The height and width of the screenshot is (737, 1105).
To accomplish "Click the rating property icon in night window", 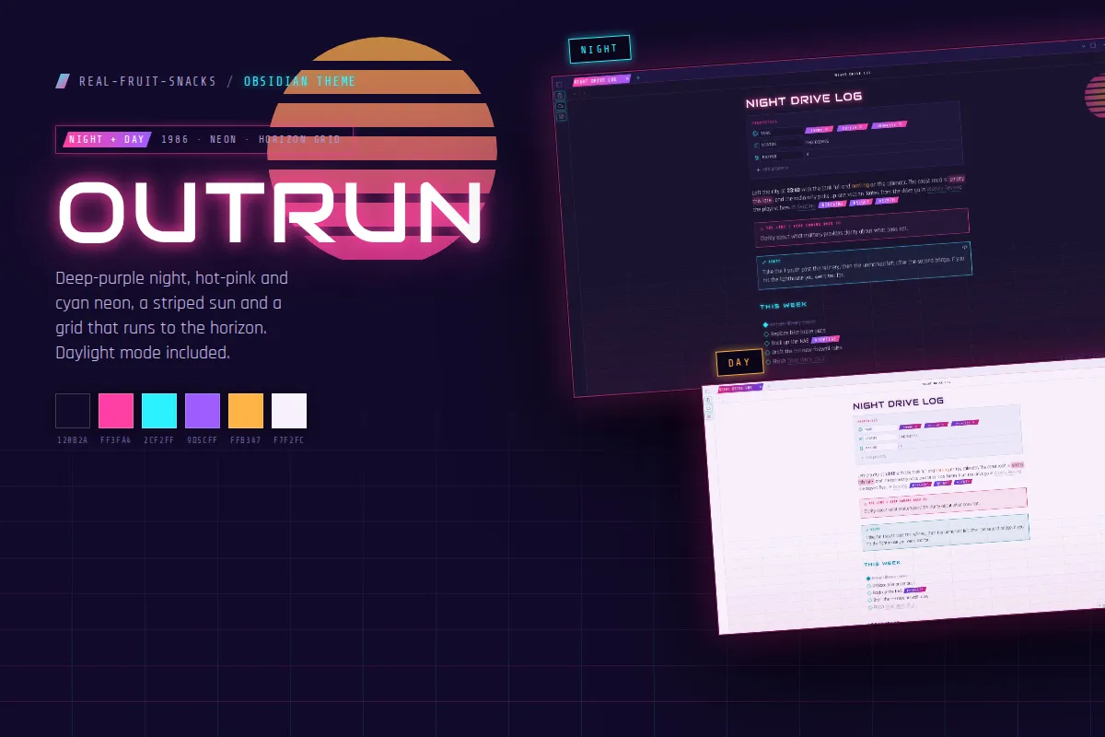I will coord(757,158).
